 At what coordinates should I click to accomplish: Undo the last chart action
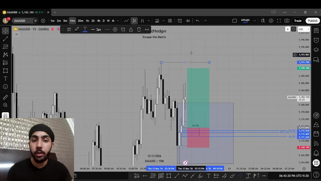(197, 21)
